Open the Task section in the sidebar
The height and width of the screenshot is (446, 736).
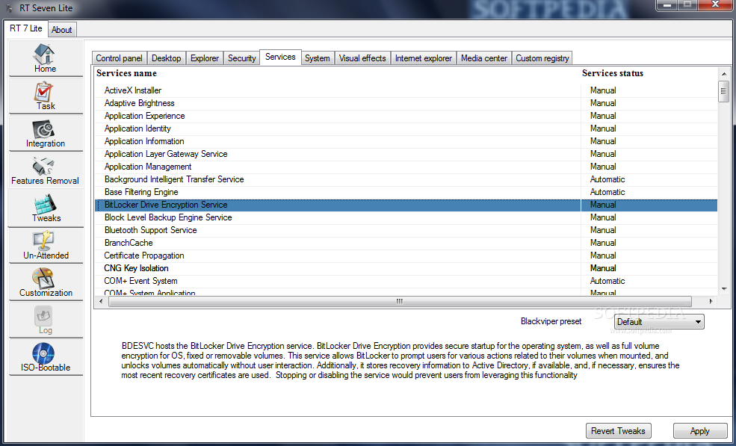[x=46, y=96]
